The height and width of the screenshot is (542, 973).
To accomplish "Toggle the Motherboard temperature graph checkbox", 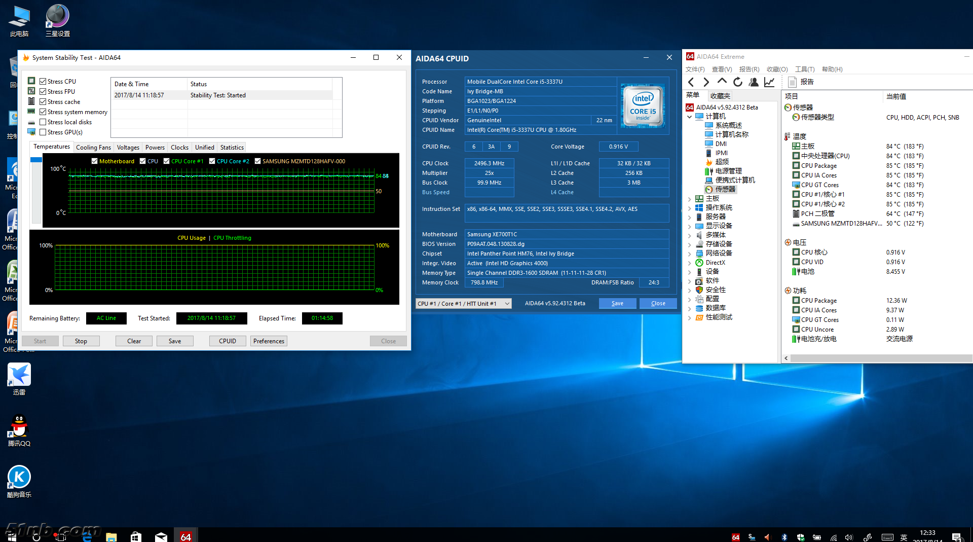I will point(94,161).
